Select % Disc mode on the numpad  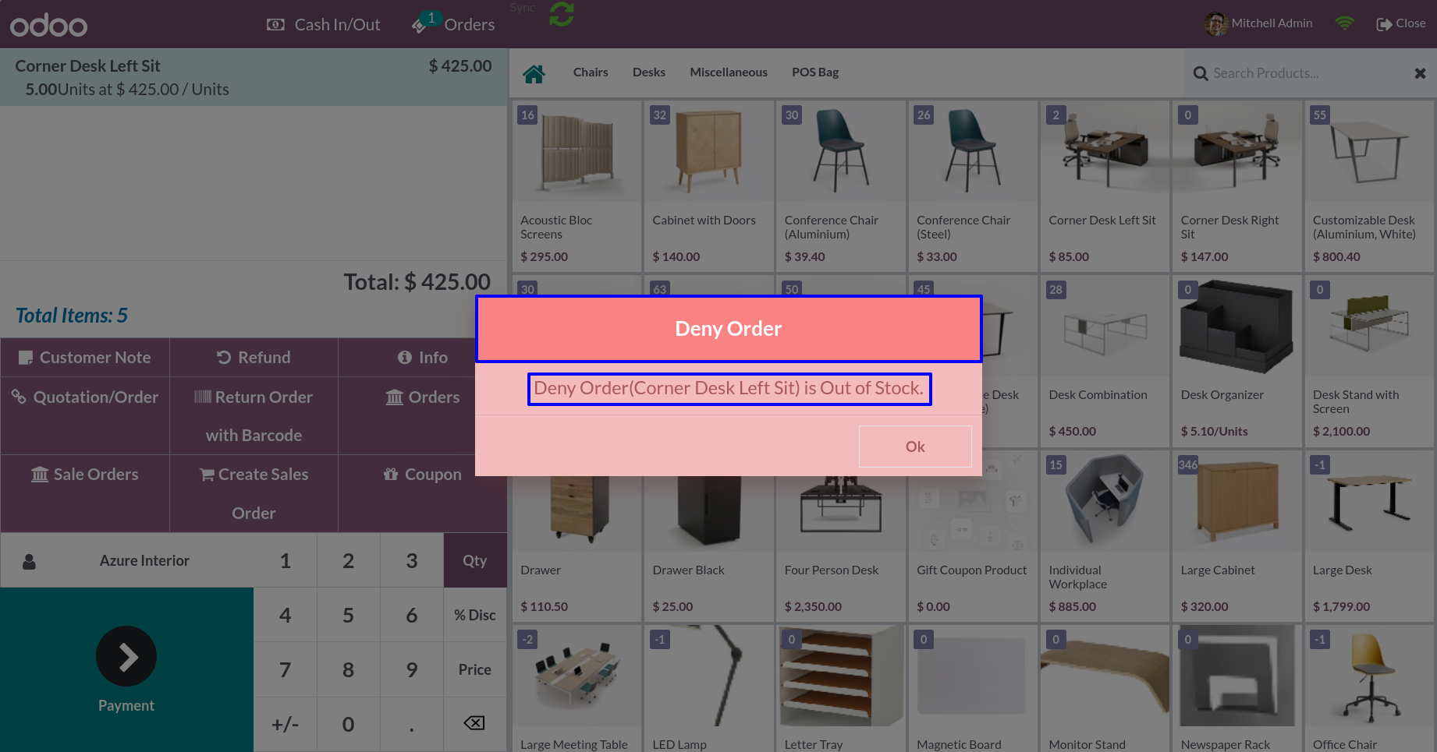[475, 615]
